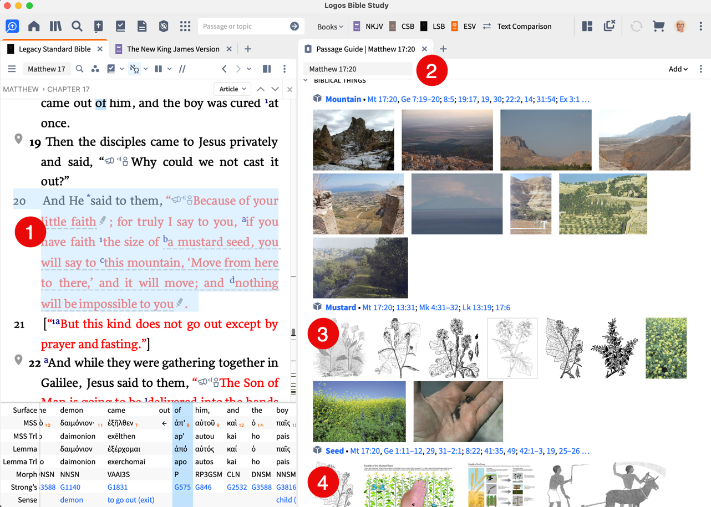
Task: Open the hand holding seeds thumbnail
Action: click(x=458, y=411)
